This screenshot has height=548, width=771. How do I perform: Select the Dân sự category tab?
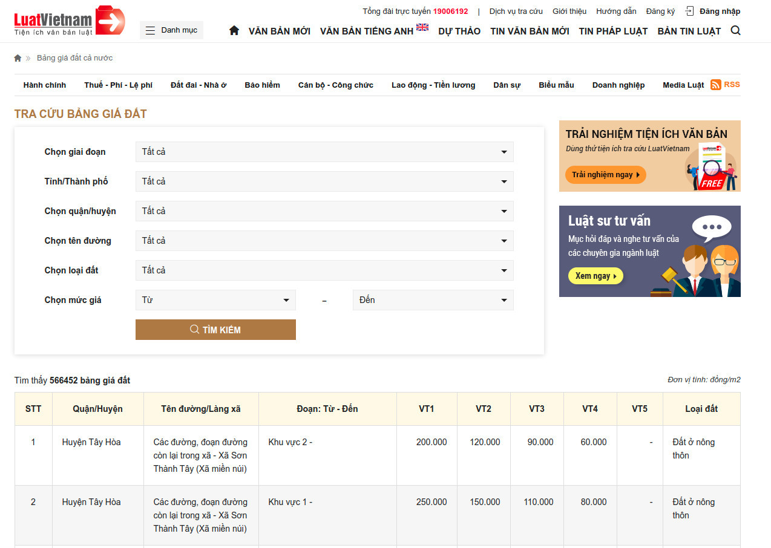pyautogui.click(x=507, y=85)
